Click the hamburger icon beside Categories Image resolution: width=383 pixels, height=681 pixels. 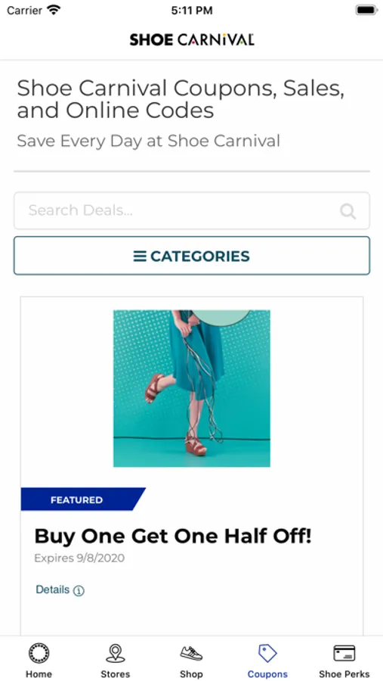140,257
